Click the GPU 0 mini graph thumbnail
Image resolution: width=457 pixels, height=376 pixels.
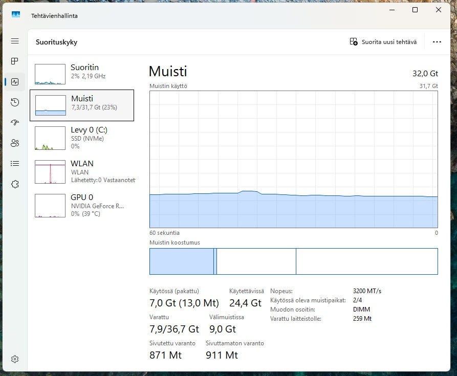pyautogui.click(x=50, y=206)
